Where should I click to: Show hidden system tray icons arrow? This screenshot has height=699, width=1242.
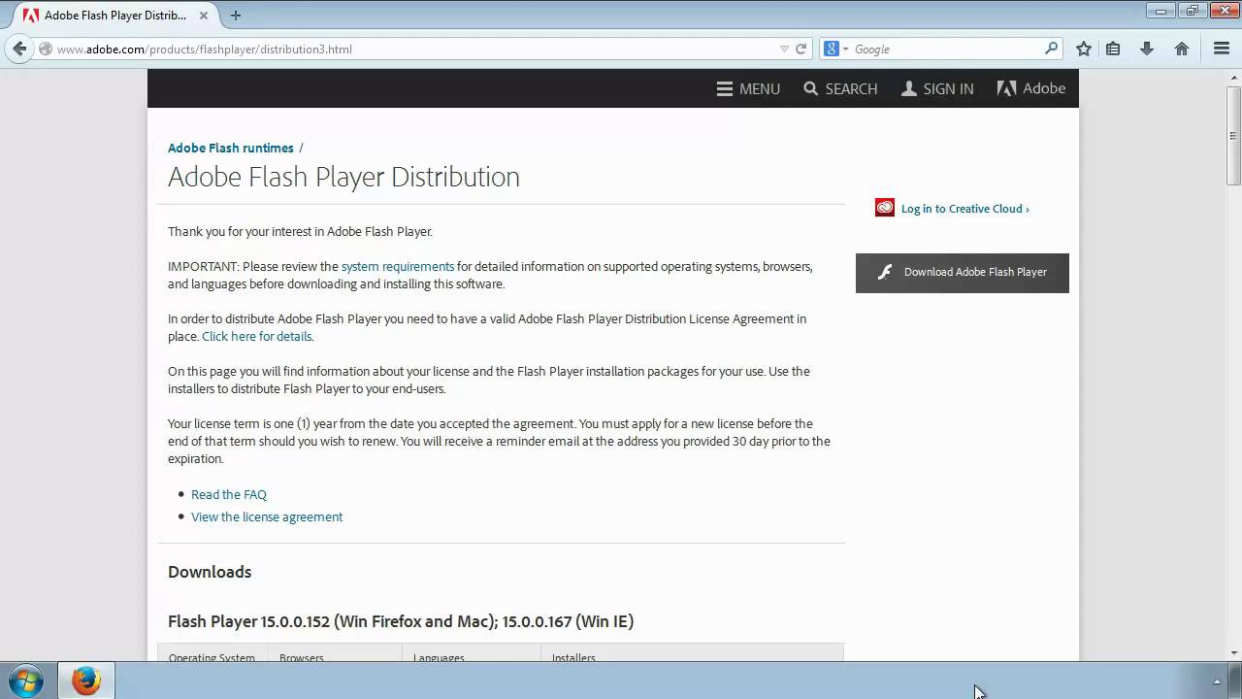point(1217,682)
